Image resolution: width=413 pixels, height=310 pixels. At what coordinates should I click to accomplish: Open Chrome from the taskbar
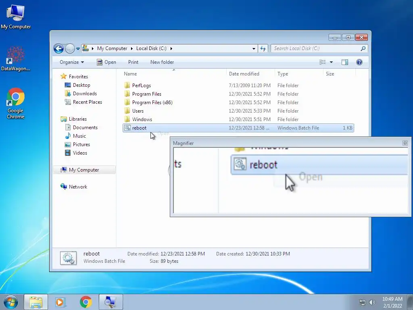tap(86, 302)
